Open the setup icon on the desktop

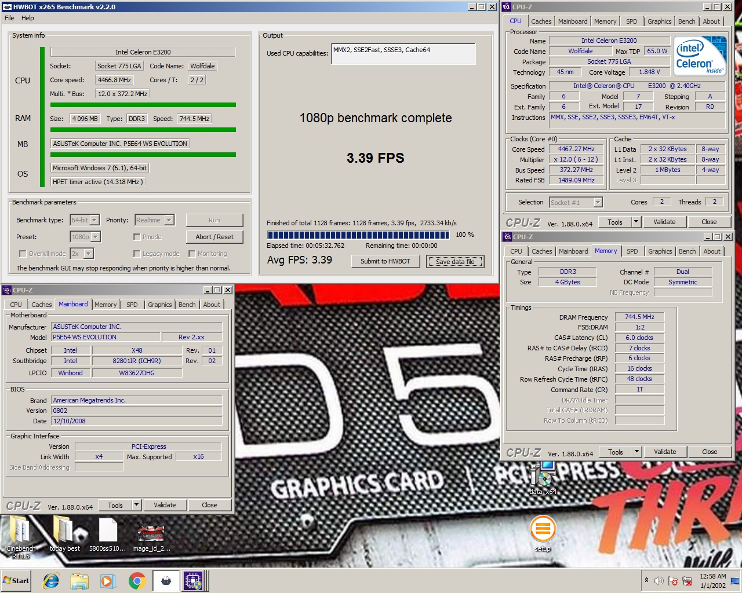point(543,533)
